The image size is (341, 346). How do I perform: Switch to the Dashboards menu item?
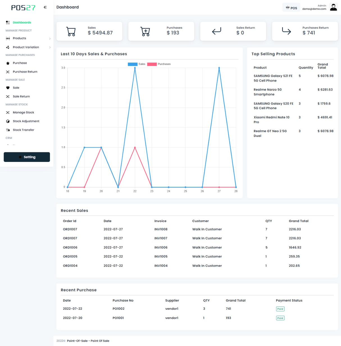[x=22, y=22]
